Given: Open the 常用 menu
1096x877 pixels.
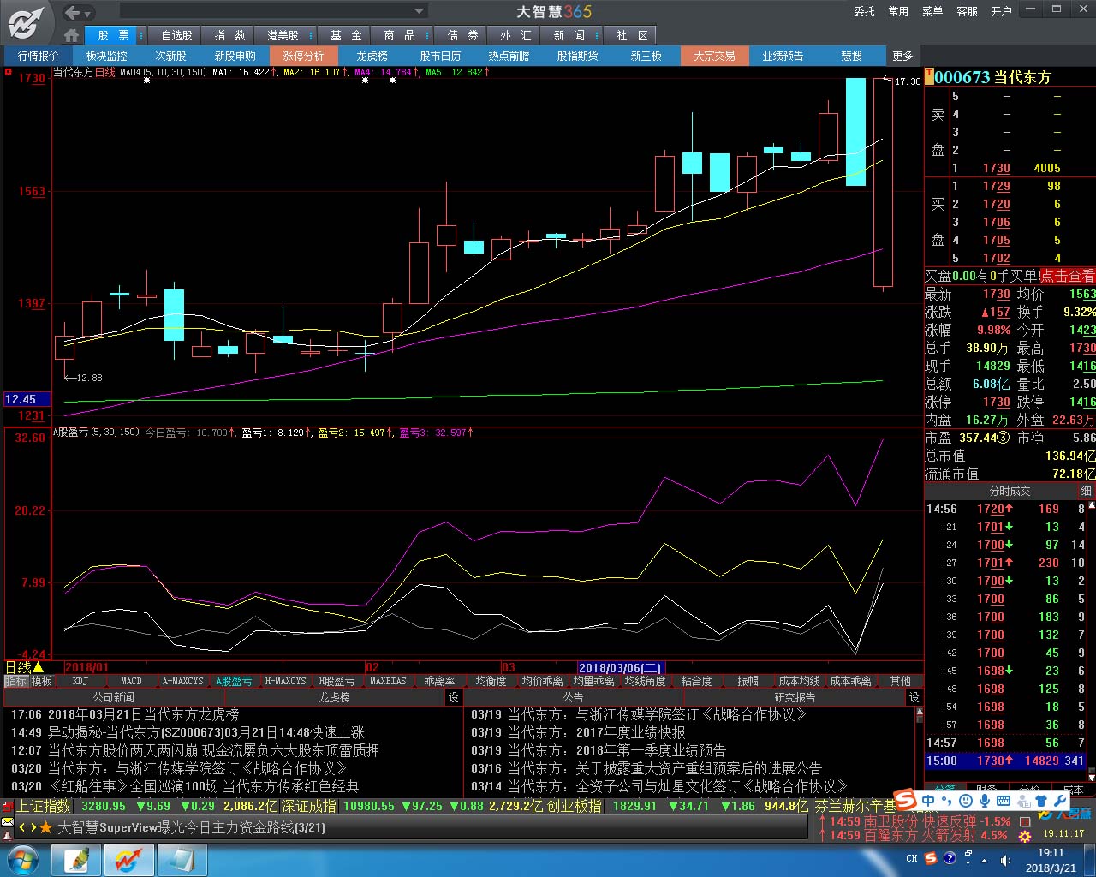Looking at the screenshot, I should click(898, 11).
